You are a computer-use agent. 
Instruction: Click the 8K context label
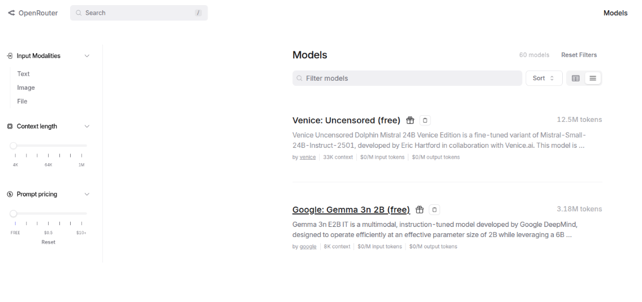pos(337,247)
